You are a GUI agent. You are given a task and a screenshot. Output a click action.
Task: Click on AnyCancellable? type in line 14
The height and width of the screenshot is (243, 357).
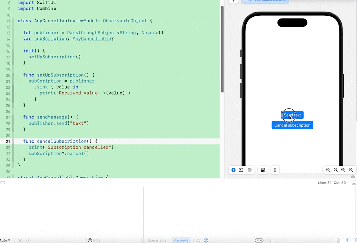(93, 39)
